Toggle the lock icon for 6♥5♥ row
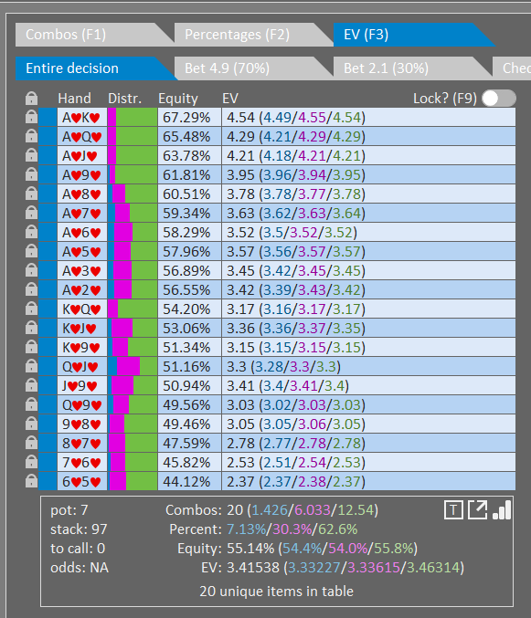The width and height of the screenshot is (531, 618). point(31,481)
